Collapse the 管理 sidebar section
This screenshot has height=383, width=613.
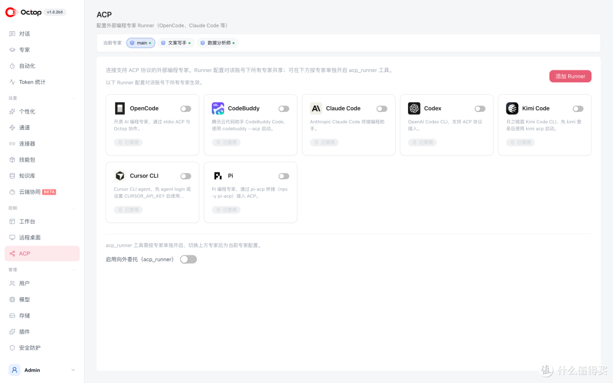point(73,270)
